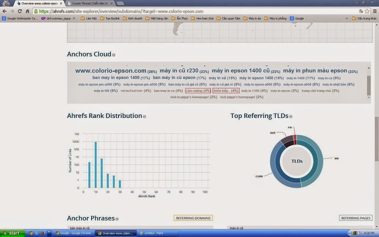Viewport: 379px width, 237px height.
Task: Expand the hidden bookmarks overflow chevron
Action: click(x=347, y=18)
